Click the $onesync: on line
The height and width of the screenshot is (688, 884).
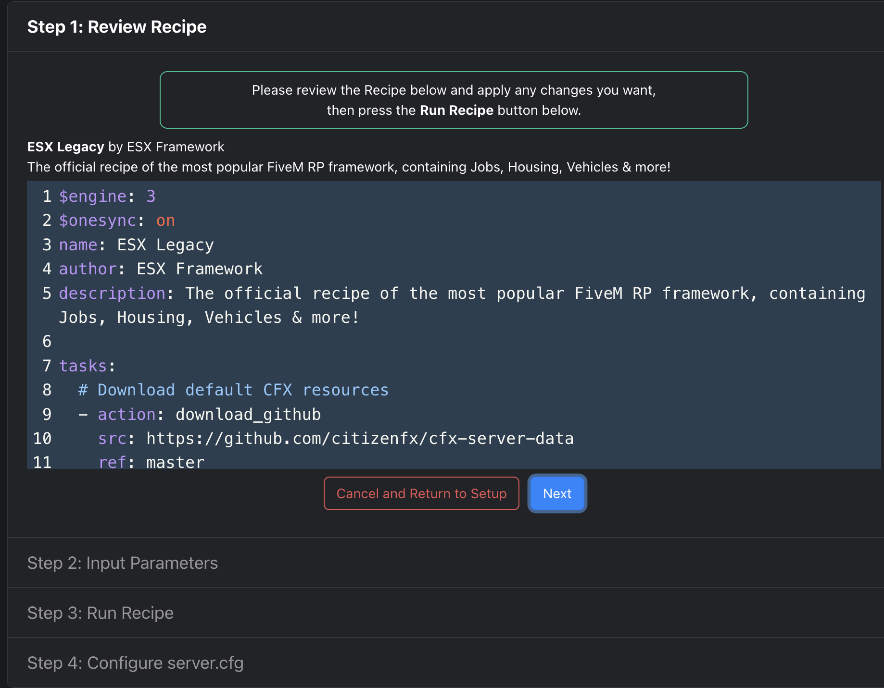coord(117,220)
